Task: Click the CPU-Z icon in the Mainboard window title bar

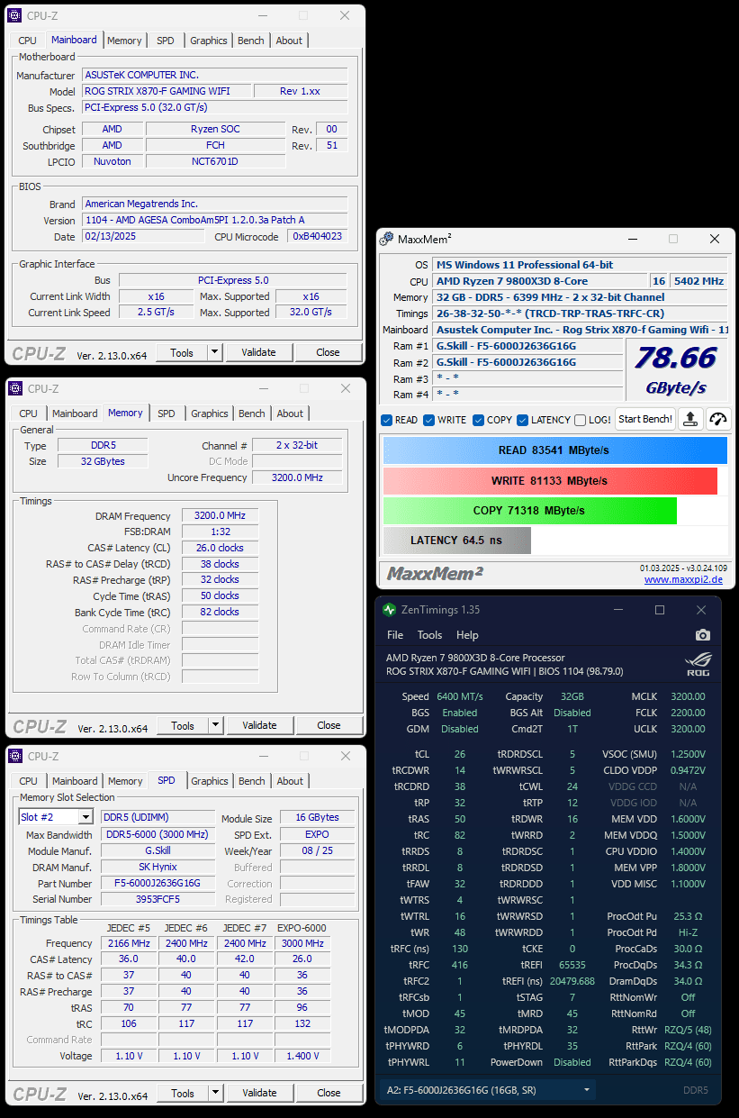Action: (15, 15)
